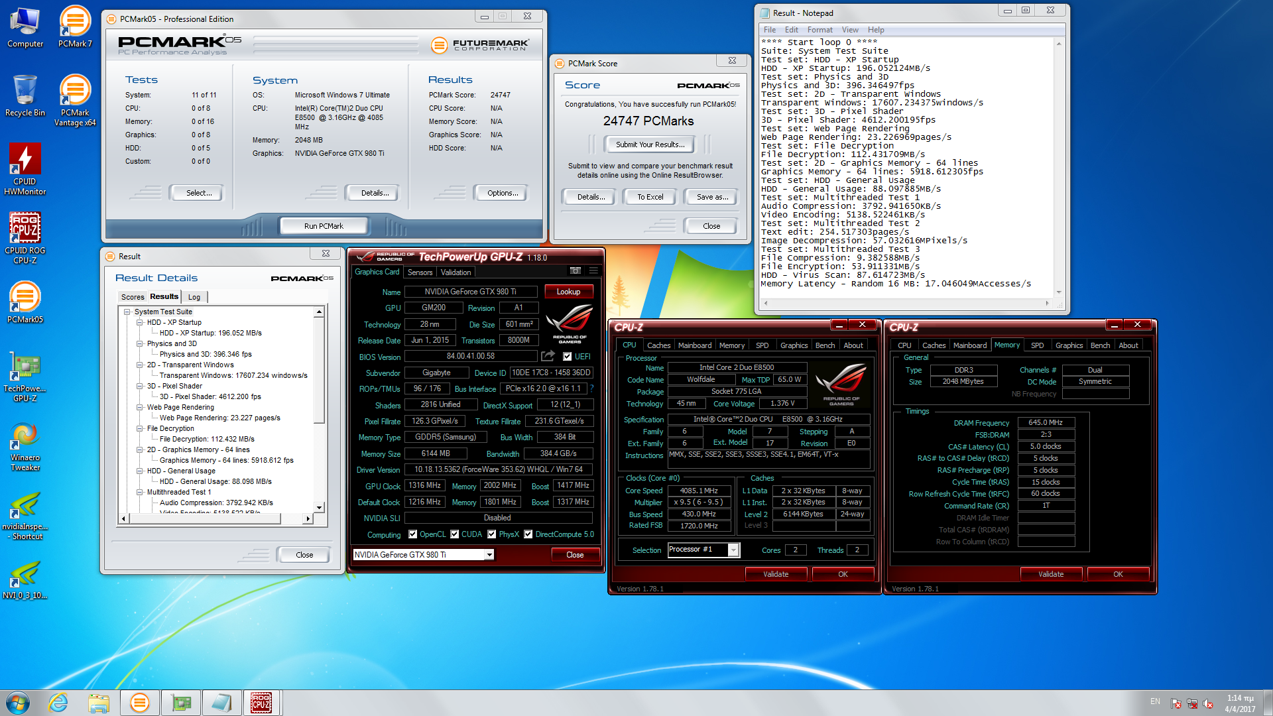This screenshot has height=716, width=1273.
Task: Open Notepad File menu
Action: pyautogui.click(x=769, y=30)
